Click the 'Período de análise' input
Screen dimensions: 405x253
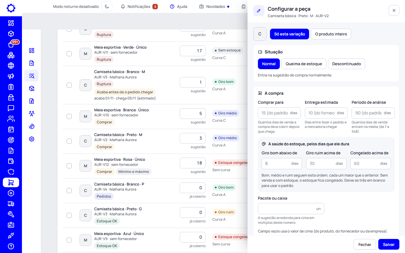[373, 113]
